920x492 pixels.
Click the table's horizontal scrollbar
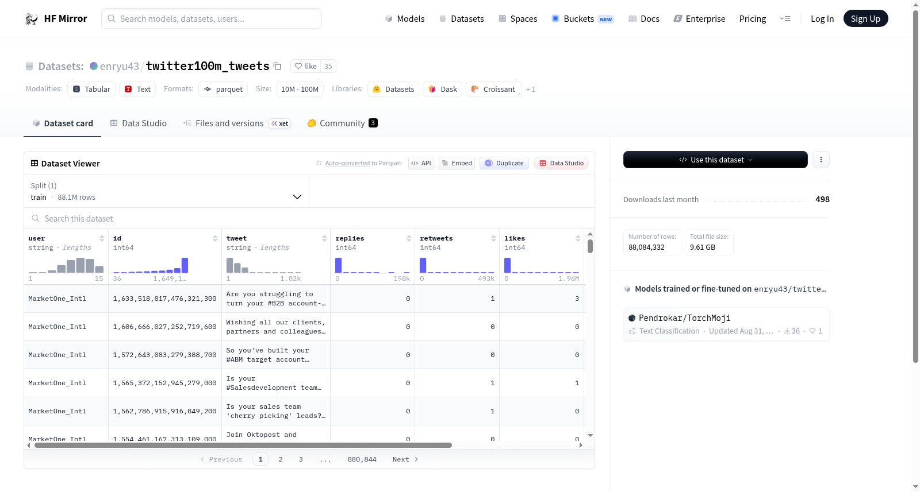(243, 445)
